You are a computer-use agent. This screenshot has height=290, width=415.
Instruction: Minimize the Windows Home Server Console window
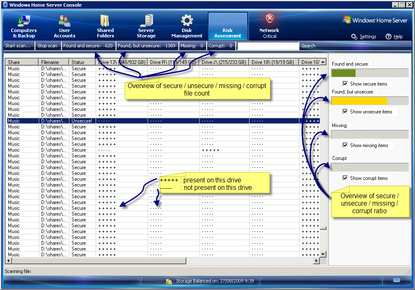click(x=395, y=5)
